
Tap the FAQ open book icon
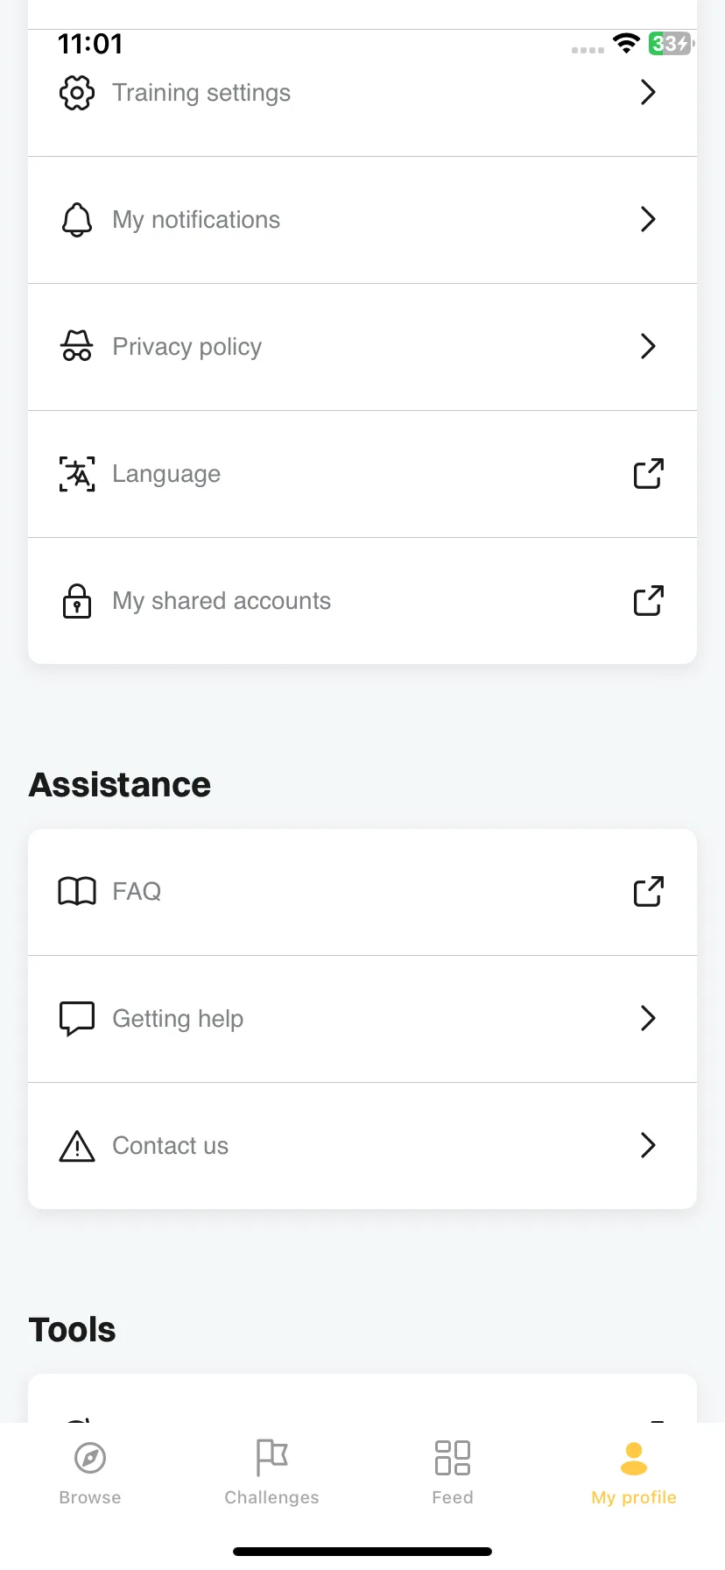pos(77,892)
